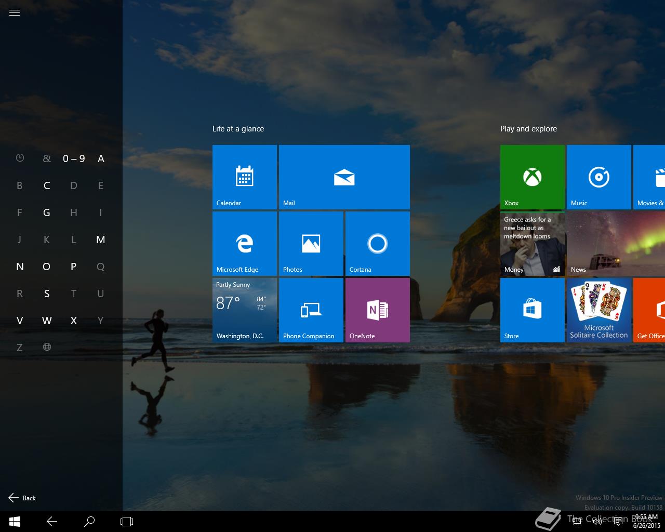
Task: Go Back from the letter index
Action: tap(22, 498)
